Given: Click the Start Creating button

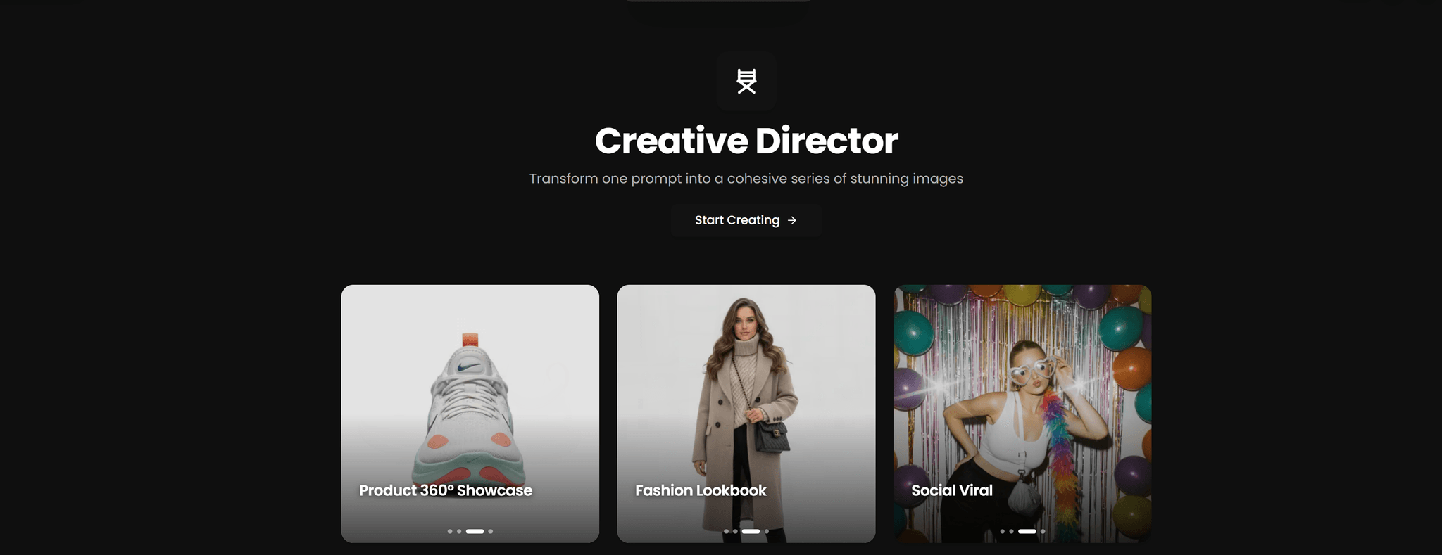Looking at the screenshot, I should pos(746,220).
